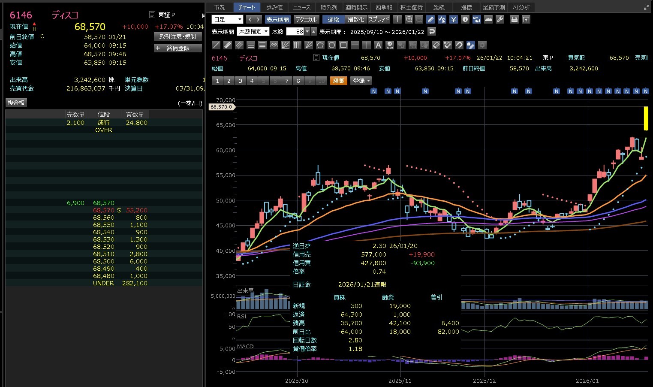653x387 pixels.
Task: Click the yen mark toolbar icon
Action: coord(454,19)
